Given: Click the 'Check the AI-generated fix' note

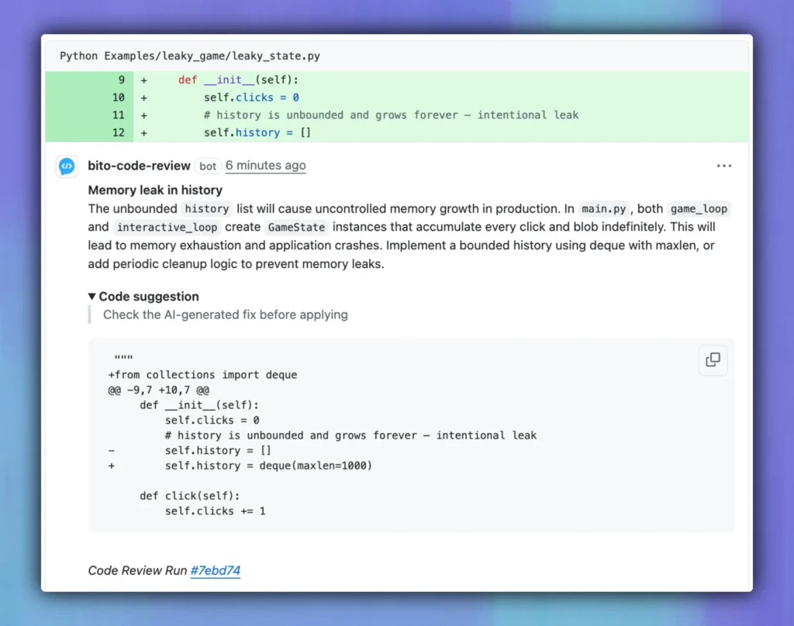Looking at the screenshot, I should [225, 315].
